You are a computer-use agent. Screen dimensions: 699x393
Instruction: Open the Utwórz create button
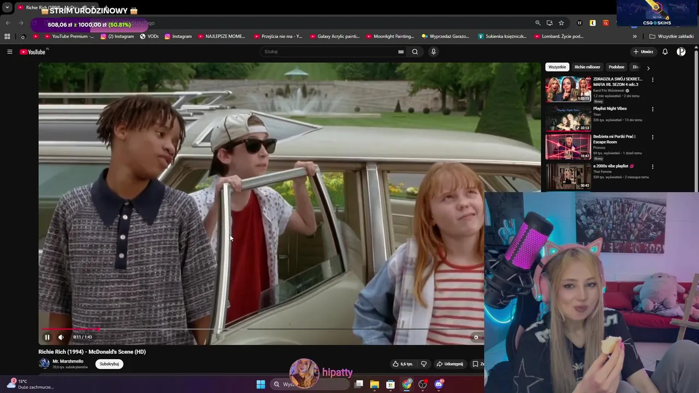pos(643,52)
